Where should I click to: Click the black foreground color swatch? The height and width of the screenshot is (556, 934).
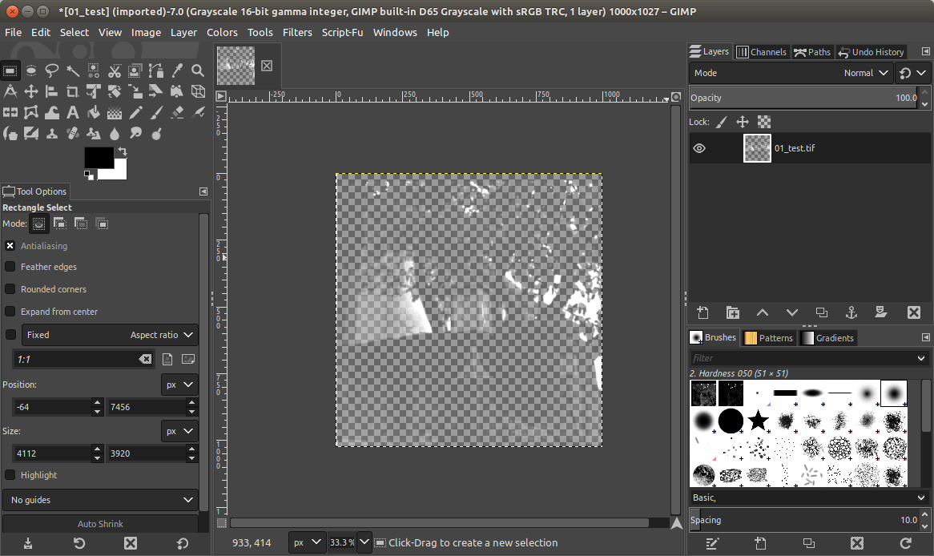click(99, 157)
